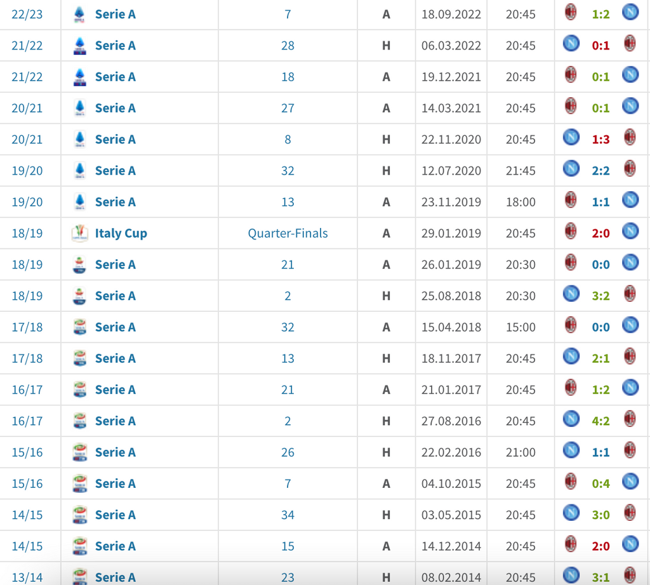Click the Milan crest in the 04.10.2015 row
Viewport: 650px width, 585px height.
pos(571,481)
